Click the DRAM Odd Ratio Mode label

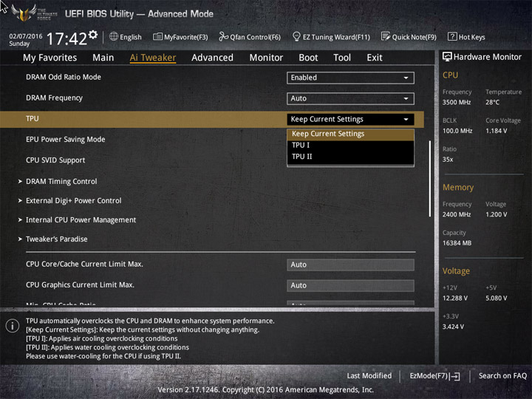click(x=64, y=77)
